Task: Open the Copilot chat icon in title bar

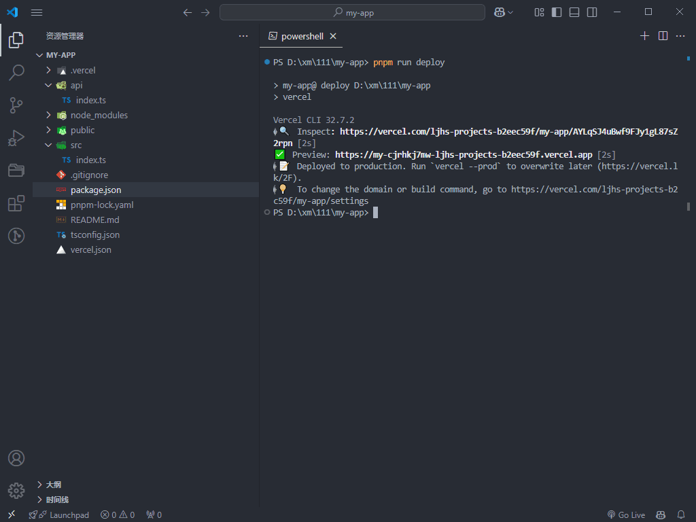Action: click(x=500, y=12)
